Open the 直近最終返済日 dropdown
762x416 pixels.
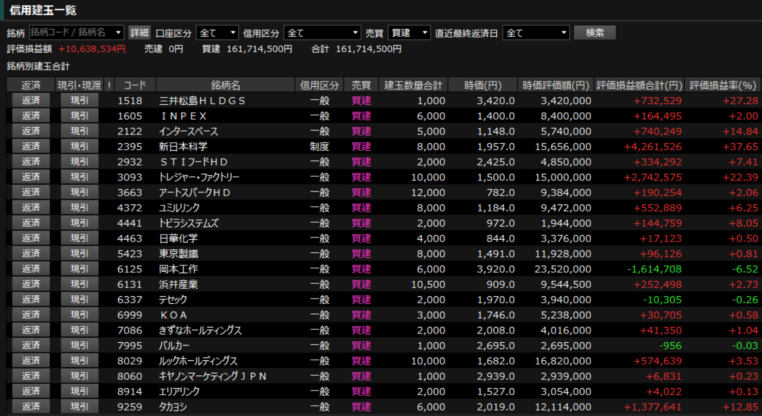[x=536, y=32]
